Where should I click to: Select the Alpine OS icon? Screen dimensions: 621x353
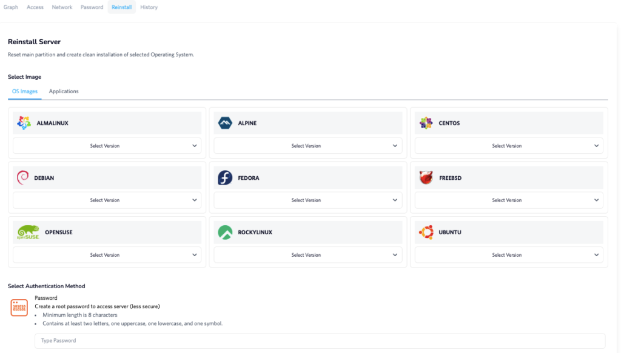pyautogui.click(x=226, y=122)
